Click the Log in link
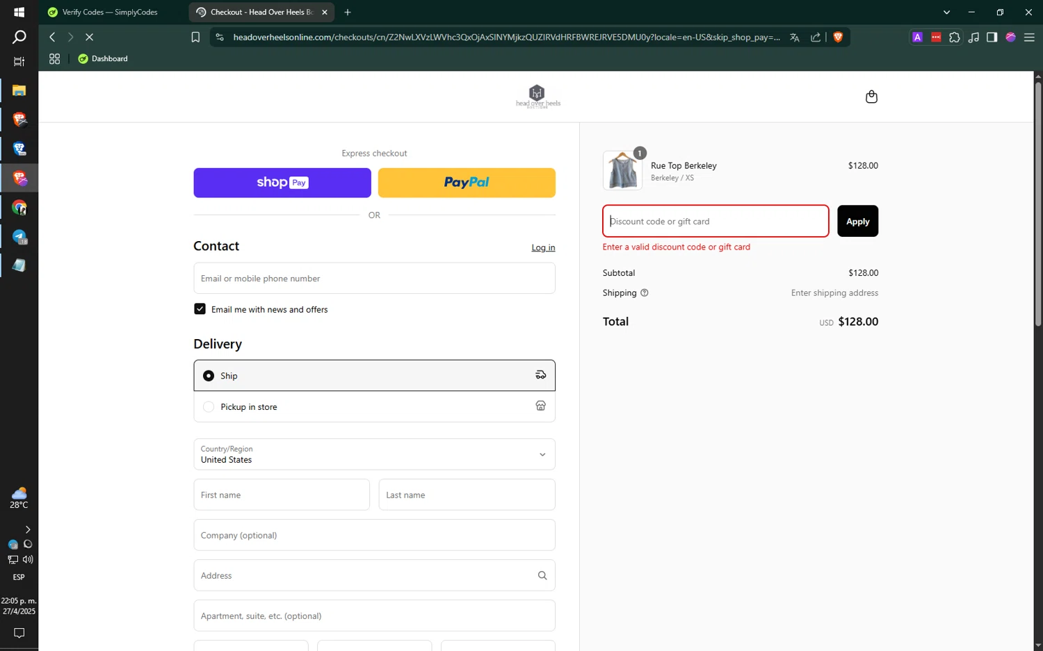Screen dimensions: 1043x651 coord(543,248)
